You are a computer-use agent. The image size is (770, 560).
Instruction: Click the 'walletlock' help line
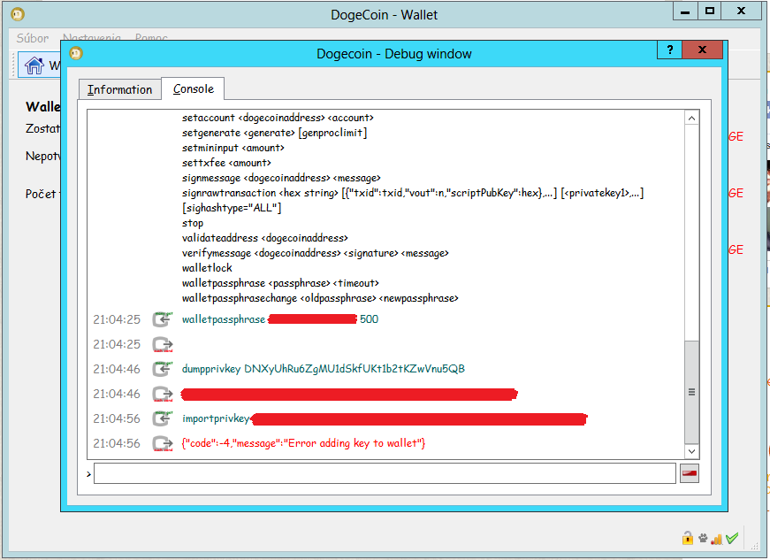[x=207, y=268]
